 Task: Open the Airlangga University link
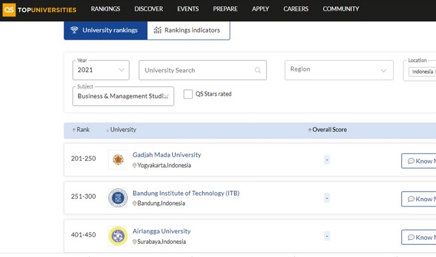[x=162, y=231]
